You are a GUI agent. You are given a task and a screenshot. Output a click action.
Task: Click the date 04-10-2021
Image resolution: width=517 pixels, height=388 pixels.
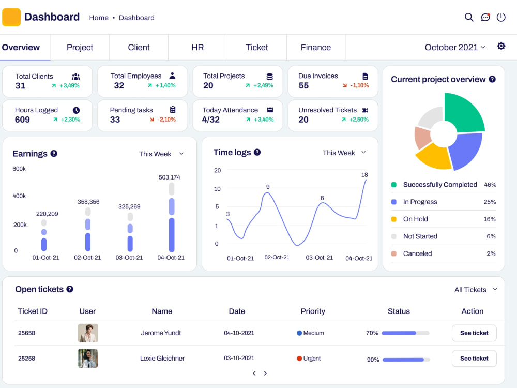(239, 333)
